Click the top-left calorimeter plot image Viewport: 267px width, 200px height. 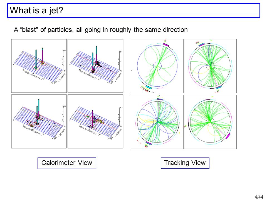[x=39, y=66]
